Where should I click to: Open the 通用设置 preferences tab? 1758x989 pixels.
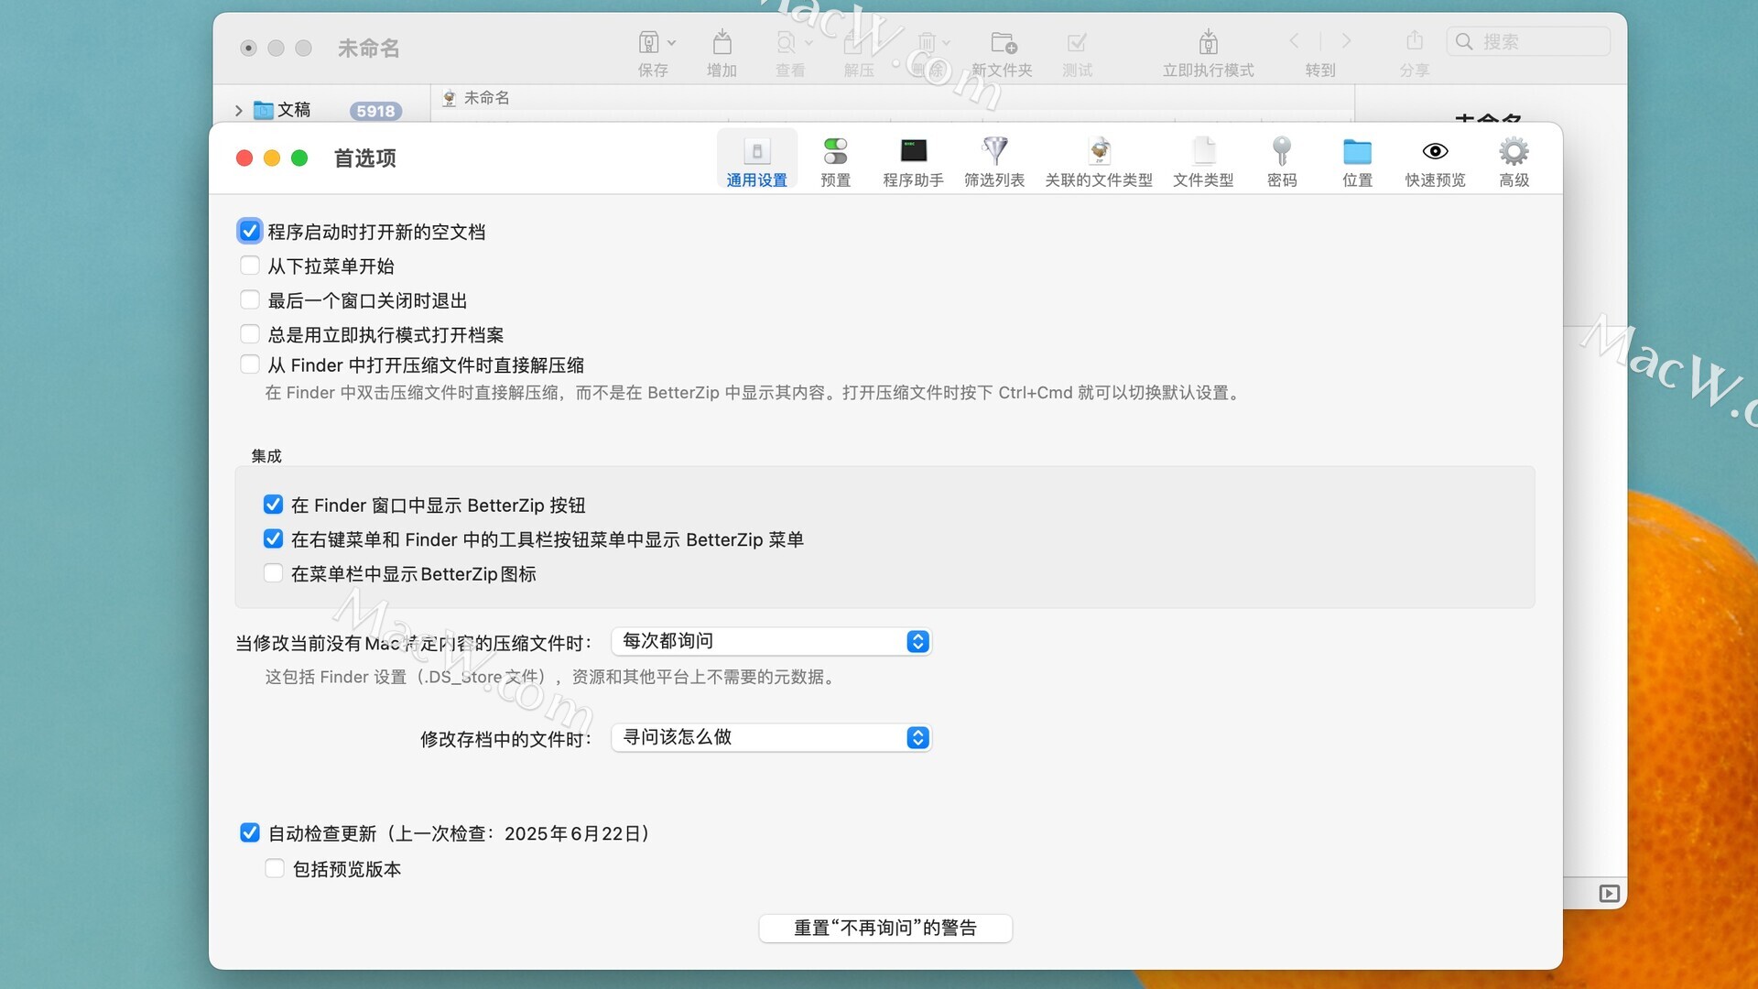[756, 160]
